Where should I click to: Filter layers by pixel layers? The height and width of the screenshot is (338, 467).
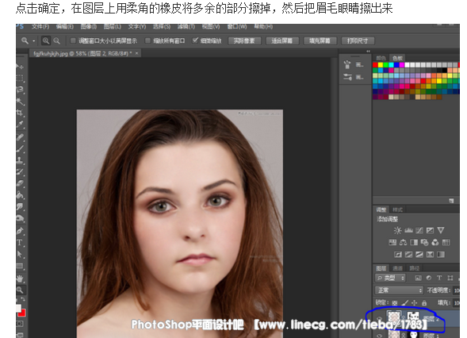[x=418, y=278]
